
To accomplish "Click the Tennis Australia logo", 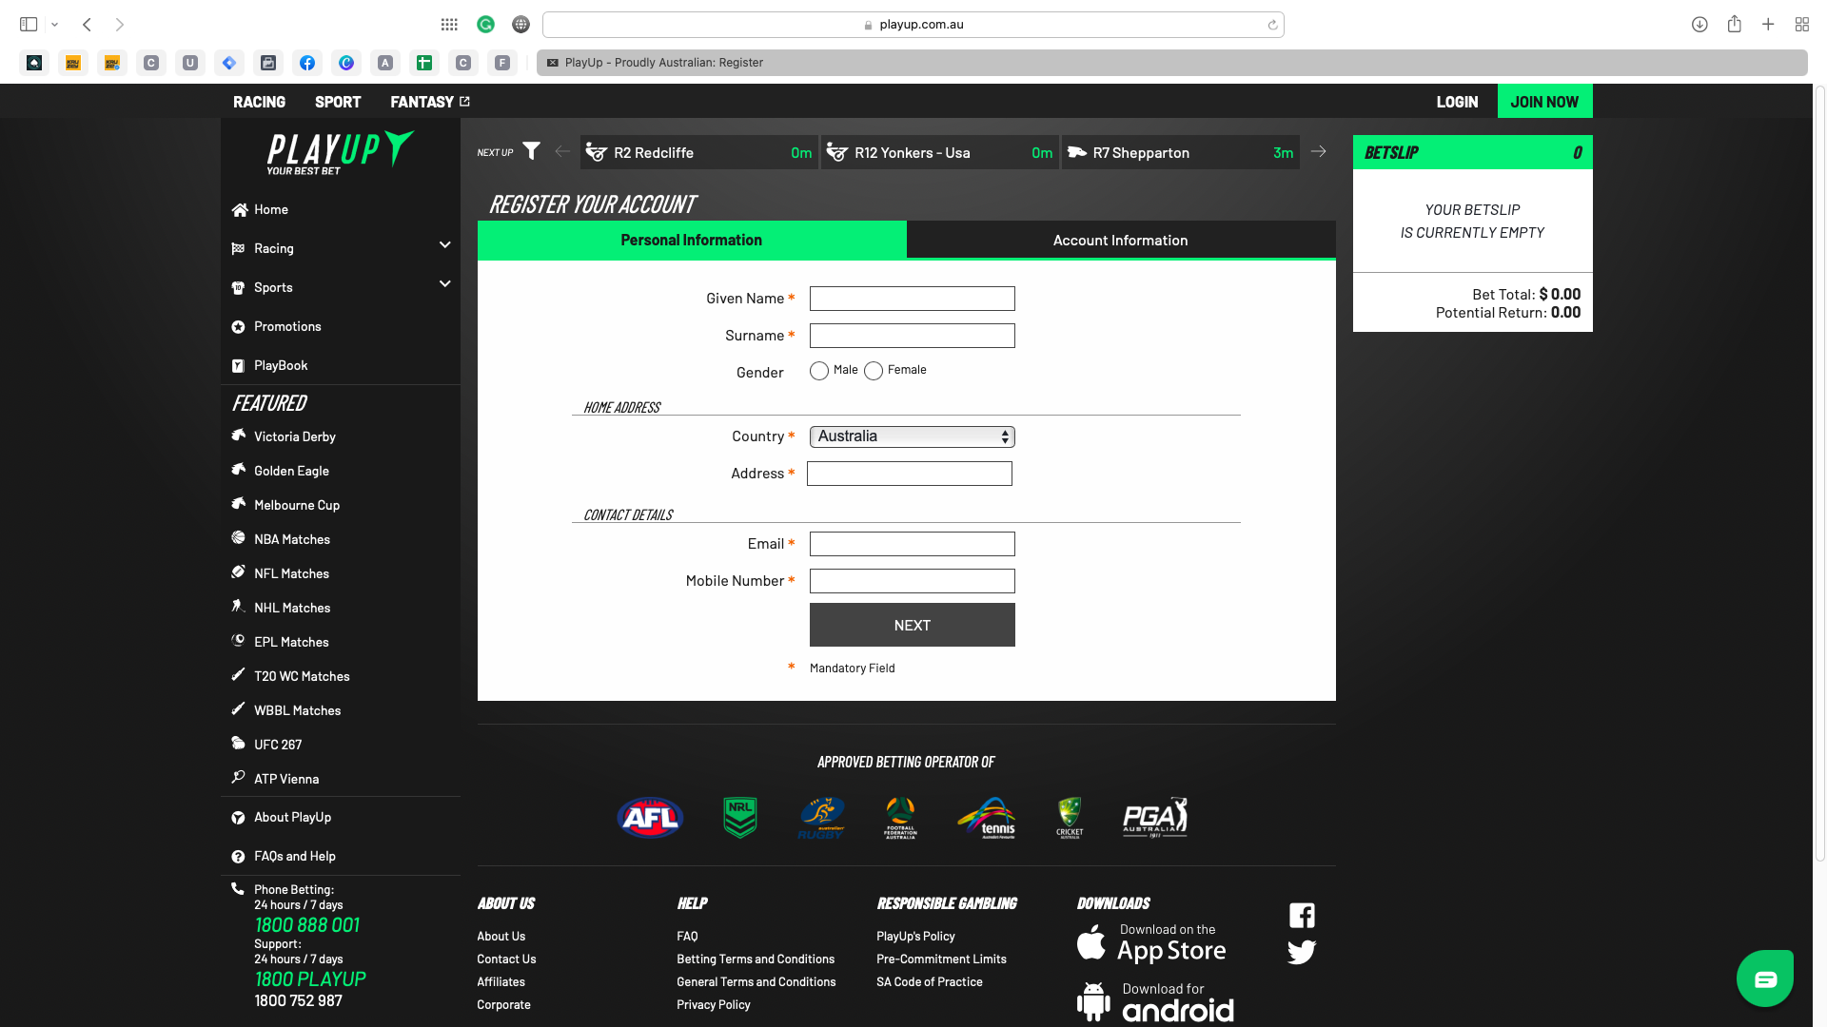I will point(987,818).
